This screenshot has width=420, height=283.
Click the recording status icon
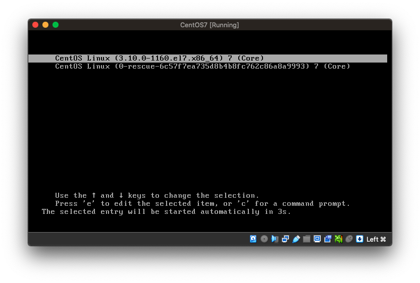click(328, 239)
